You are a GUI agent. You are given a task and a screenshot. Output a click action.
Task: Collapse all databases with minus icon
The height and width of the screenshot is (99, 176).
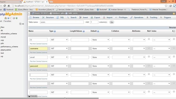20,24
